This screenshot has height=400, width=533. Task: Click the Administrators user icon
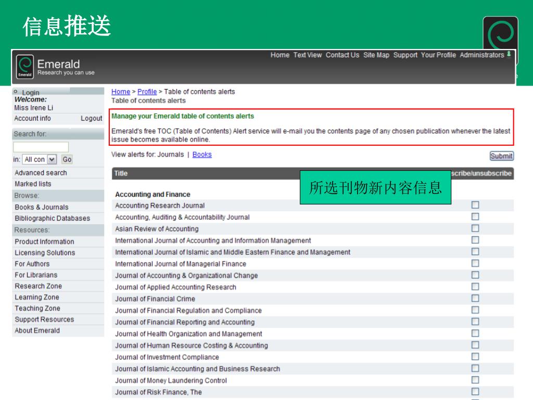point(509,54)
